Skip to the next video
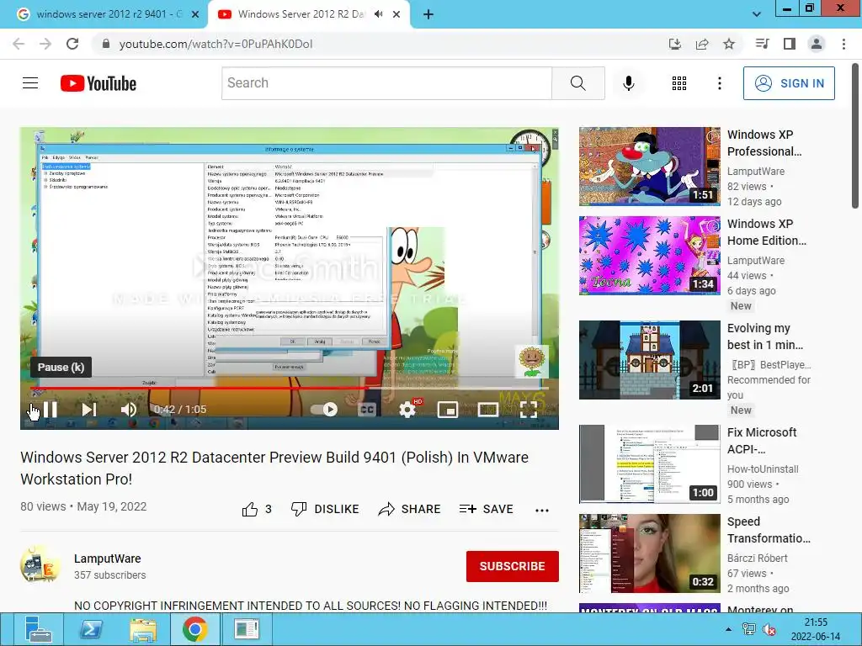Image resolution: width=862 pixels, height=646 pixels. 88,410
